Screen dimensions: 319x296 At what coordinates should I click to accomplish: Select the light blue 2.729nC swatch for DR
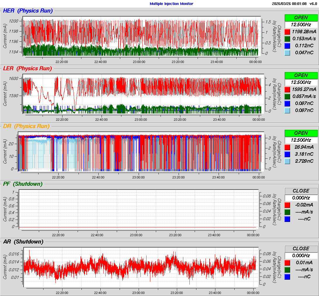pyautogui.click(x=287, y=161)
